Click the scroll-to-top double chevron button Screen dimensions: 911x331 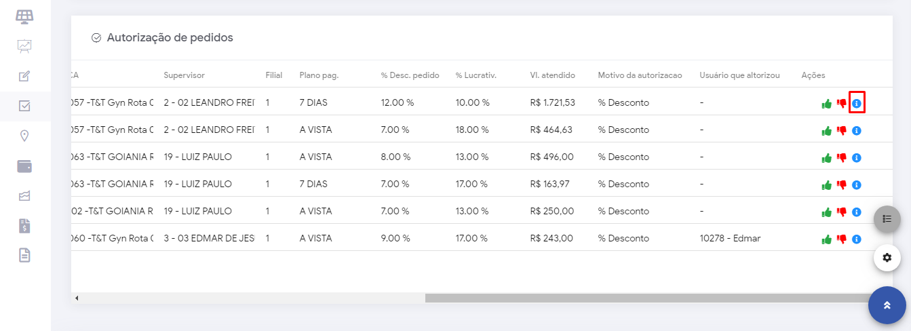pyautogui.click(x=887, y=305)
